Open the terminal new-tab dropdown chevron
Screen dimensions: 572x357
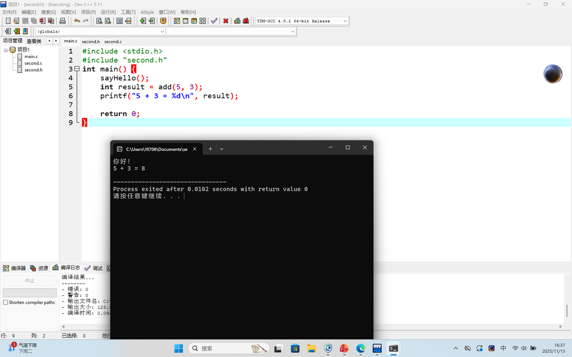[221, 149]
